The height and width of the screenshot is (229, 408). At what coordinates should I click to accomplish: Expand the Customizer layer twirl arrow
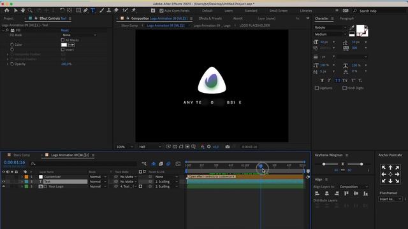click(x=22, y=177)
